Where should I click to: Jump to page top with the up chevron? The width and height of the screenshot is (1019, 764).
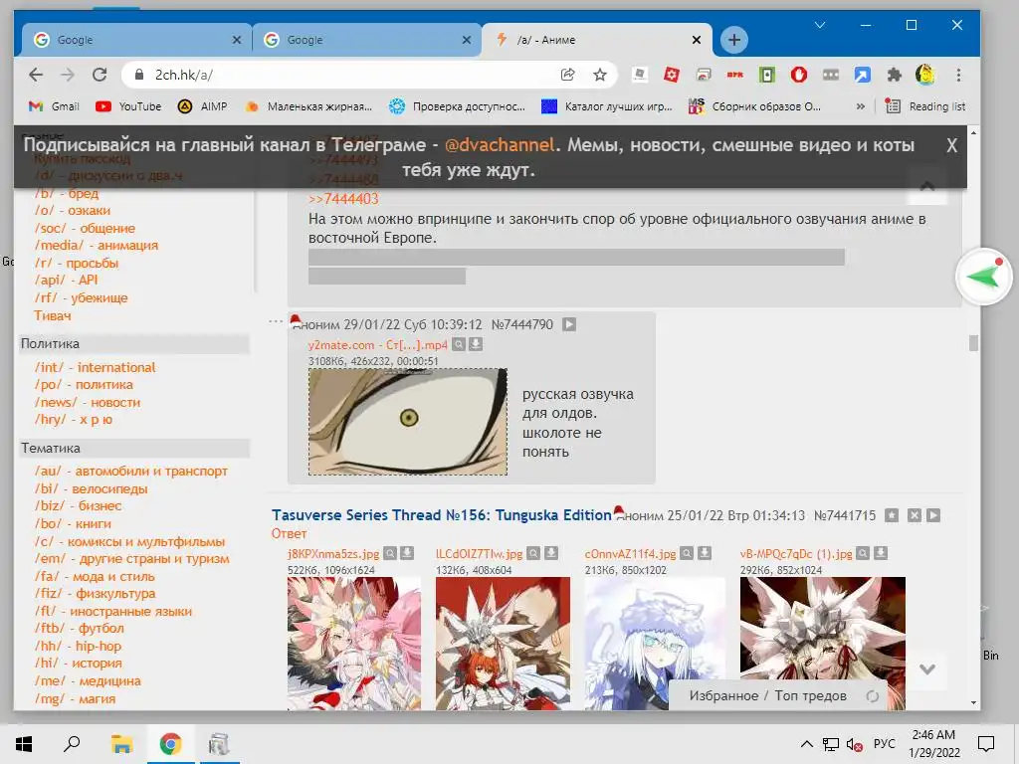927,186
